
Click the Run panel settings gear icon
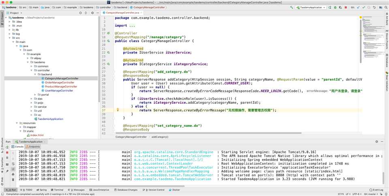click(376, 142)
